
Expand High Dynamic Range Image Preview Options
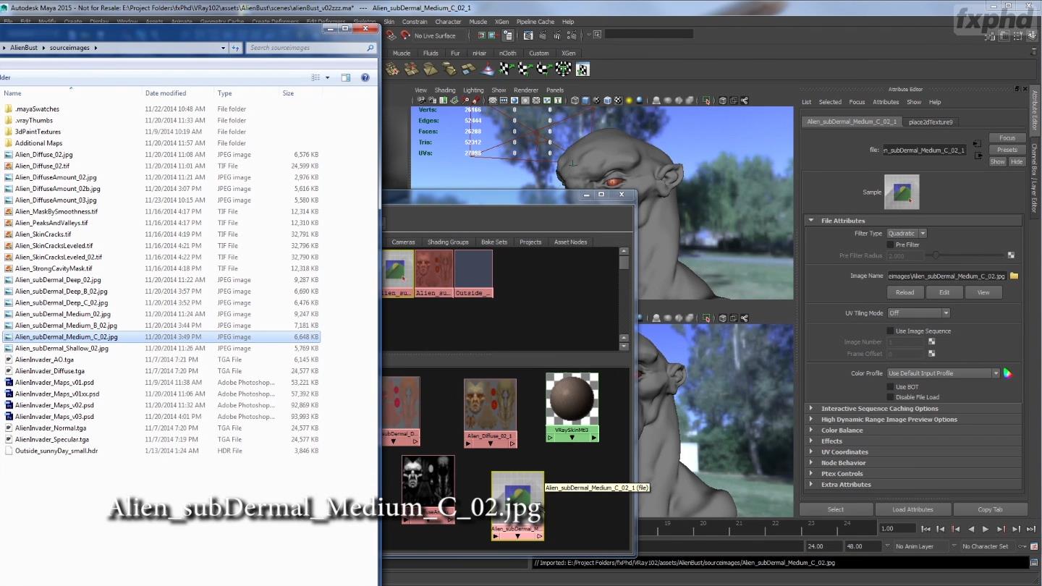click(913, 420)
